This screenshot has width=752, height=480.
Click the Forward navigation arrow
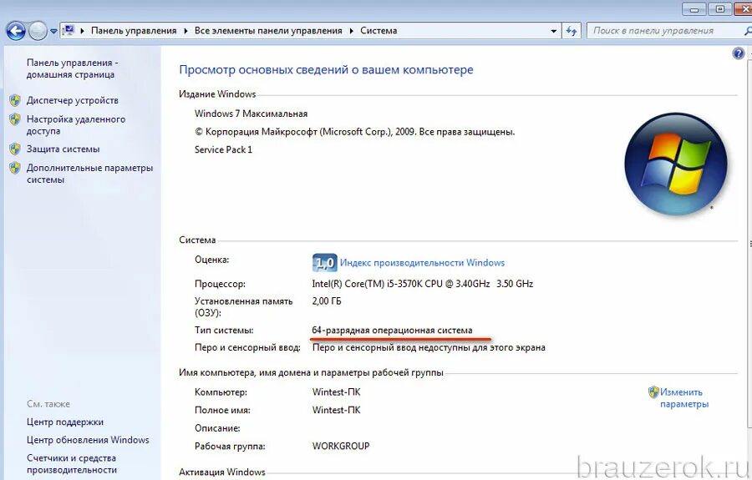click(x=38, y=31)
